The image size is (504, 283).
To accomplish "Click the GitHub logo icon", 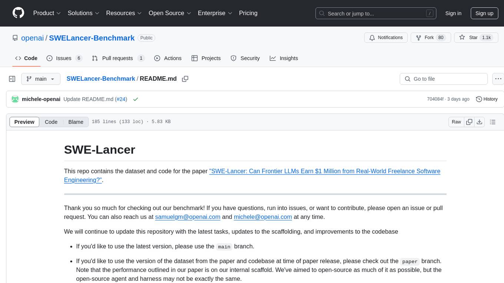I will [18, 13].
